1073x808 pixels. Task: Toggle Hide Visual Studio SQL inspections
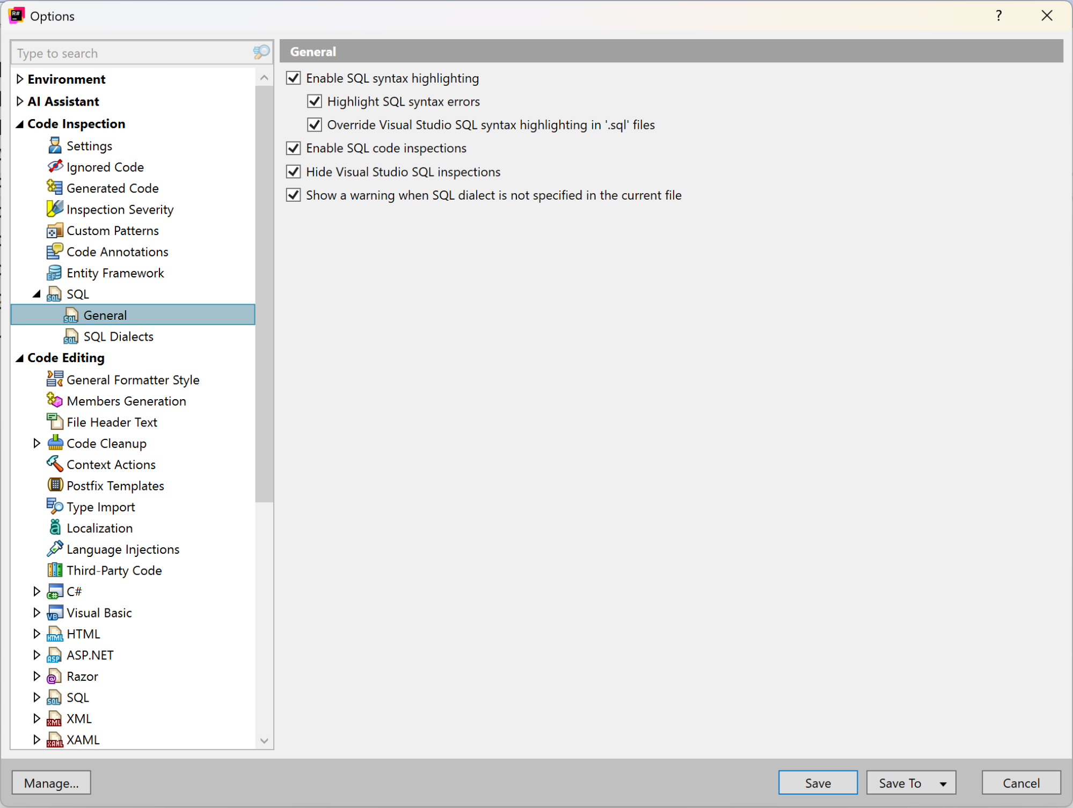pyautogui.click(x=294, y=172)
